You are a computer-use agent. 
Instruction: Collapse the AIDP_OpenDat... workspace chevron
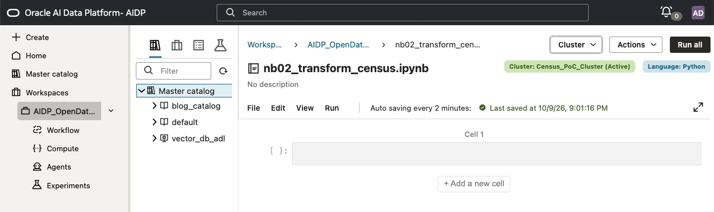[x=111, y=111]
